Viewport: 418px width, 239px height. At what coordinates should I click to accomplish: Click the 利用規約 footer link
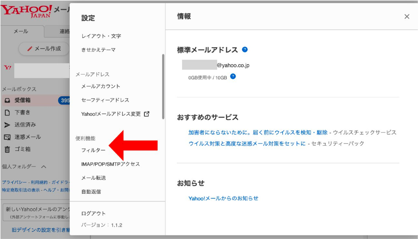coord(39,182)
